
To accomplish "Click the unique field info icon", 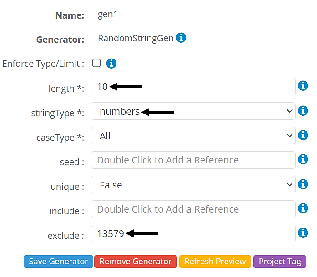I will pos(303,184).
